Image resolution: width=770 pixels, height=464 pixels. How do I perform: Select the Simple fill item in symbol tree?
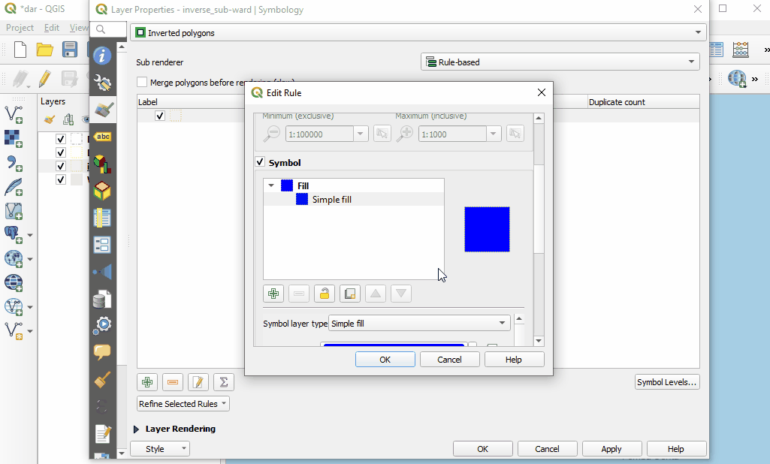click(x=331, y=200)
